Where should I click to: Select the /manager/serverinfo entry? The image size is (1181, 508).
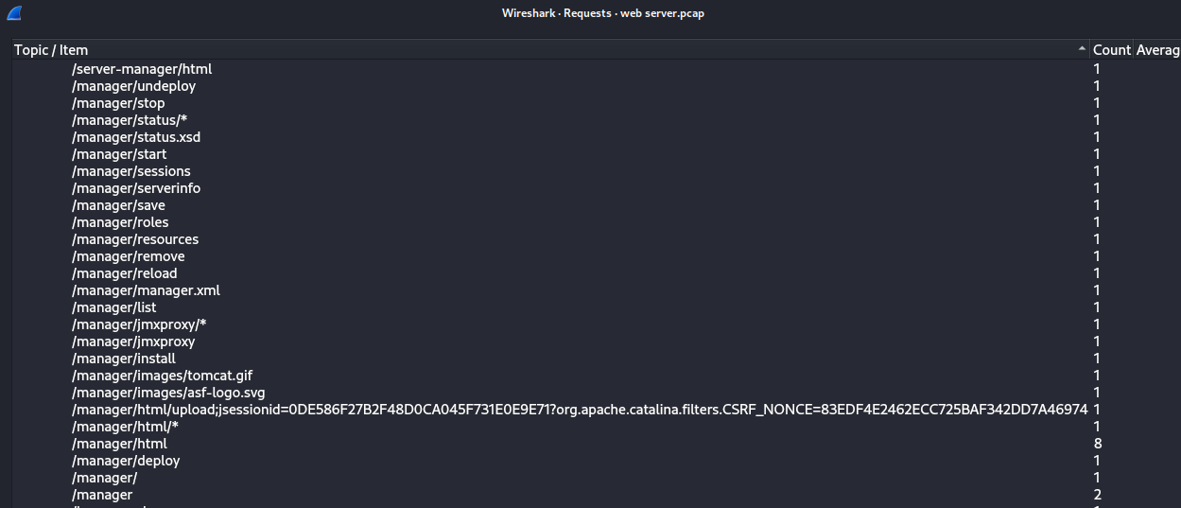pyautogui.click(x=136, y=188)
